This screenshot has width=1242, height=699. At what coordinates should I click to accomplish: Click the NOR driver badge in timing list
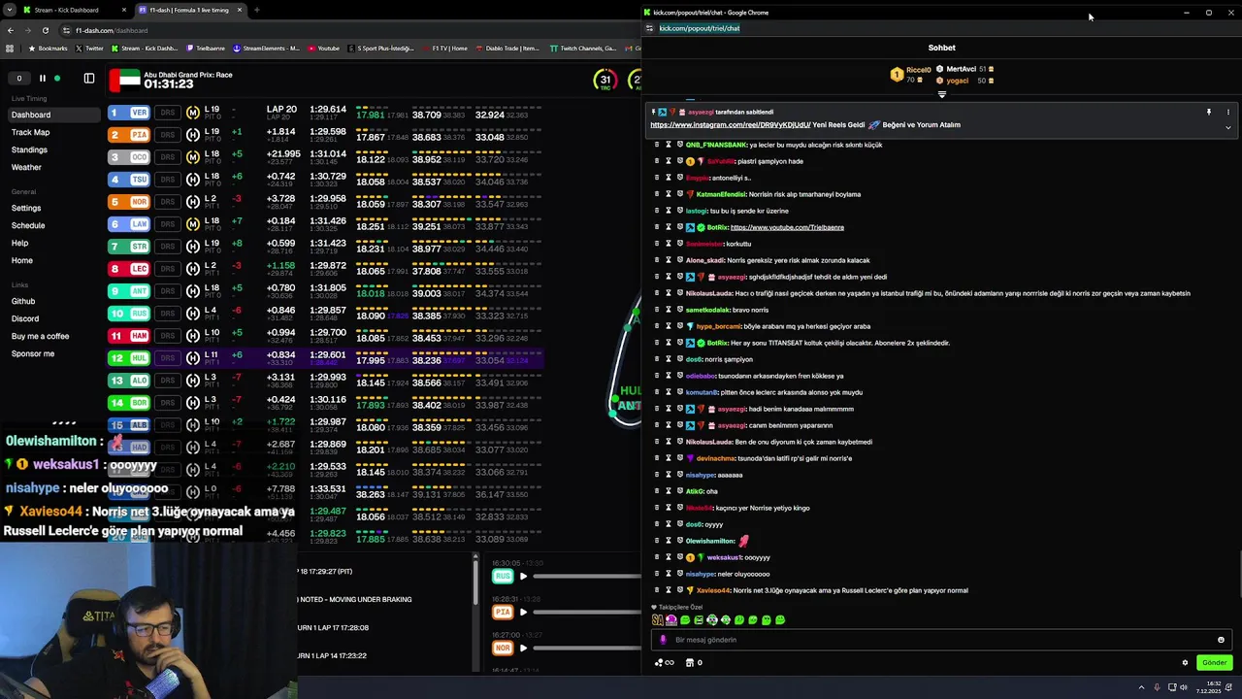[x=129, y=202]
